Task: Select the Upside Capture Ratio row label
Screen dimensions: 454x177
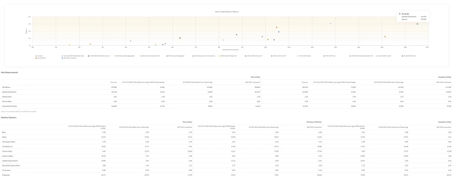Action: (x=9, y=161)
